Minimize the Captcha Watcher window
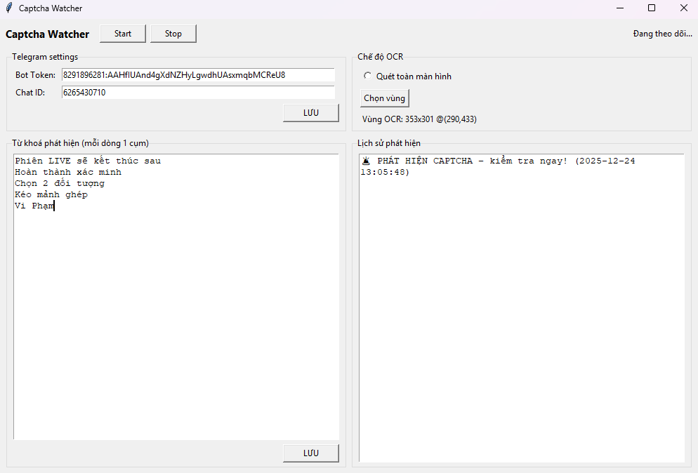This screenshot has width=698, height=473. 620,8
